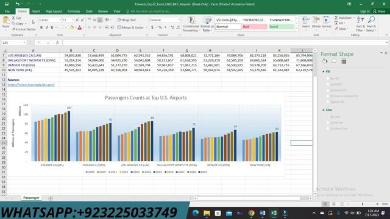Screen dimensions: 390x219
Task: Switch to the Formulas tab
Action: 74,12
